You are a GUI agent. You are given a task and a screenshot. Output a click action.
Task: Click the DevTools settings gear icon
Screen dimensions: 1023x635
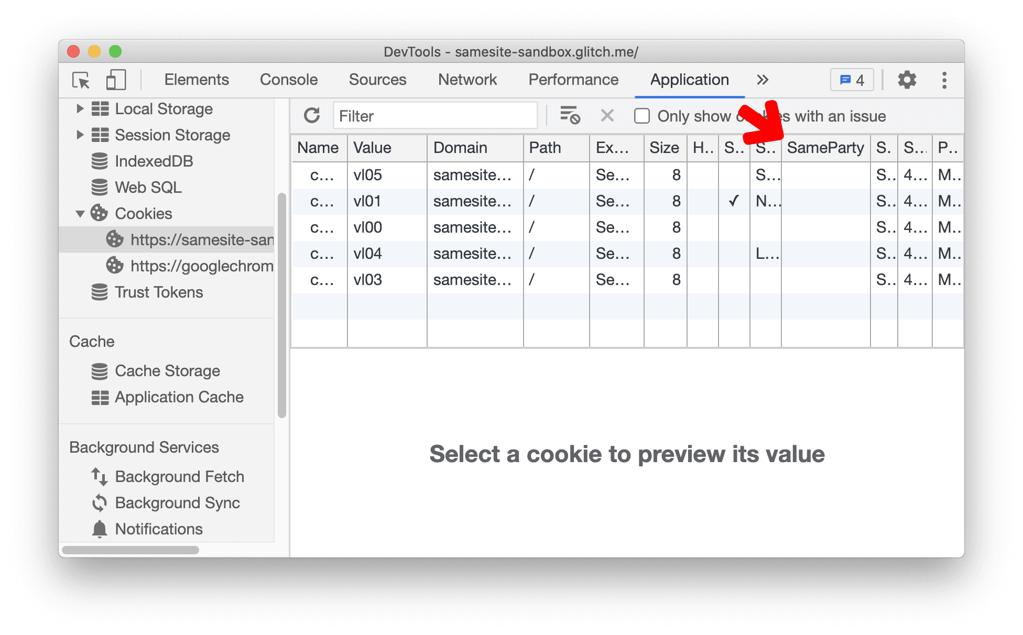click(907, 80)
